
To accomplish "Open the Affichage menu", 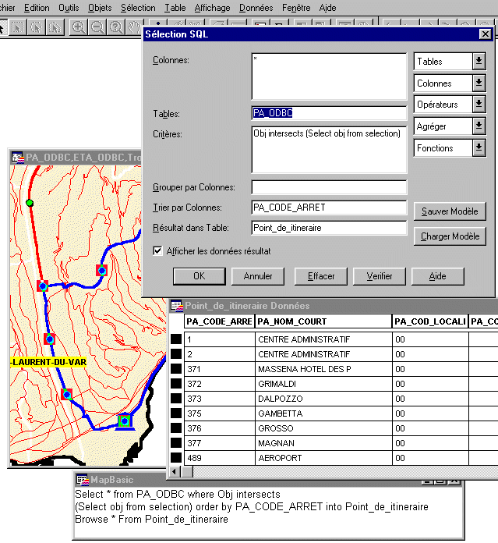I will tap(212, 8).
